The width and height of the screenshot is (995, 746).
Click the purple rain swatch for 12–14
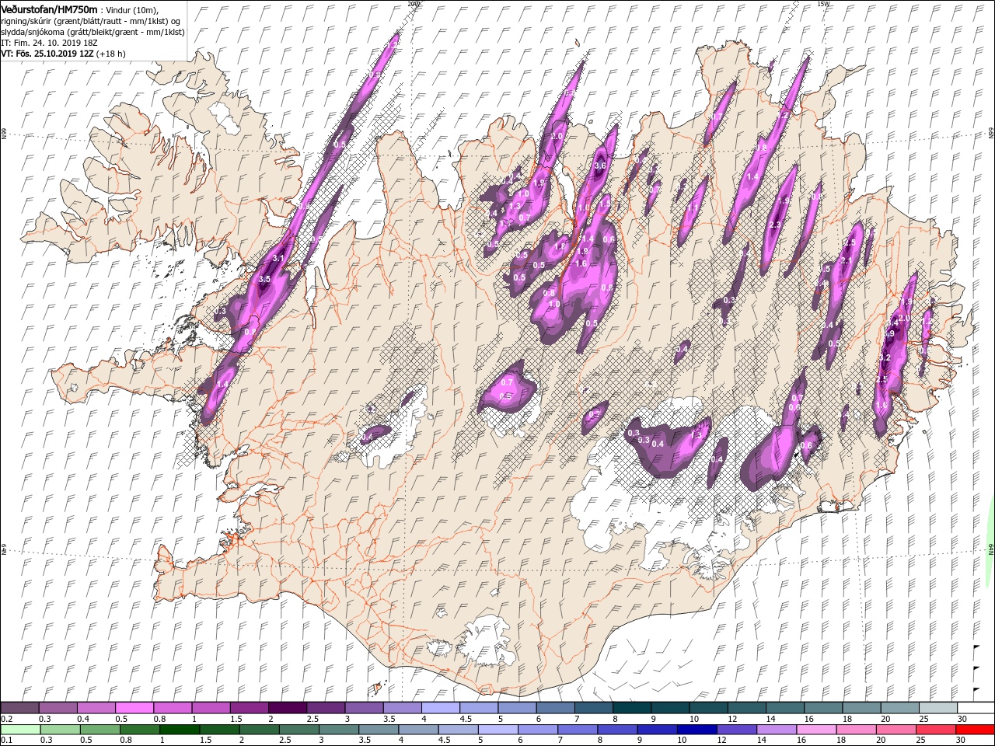(x=736, y=730)
